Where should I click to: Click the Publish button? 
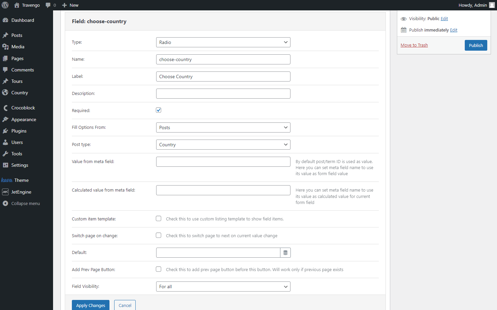pyautogui.click(x=476, y=45)
